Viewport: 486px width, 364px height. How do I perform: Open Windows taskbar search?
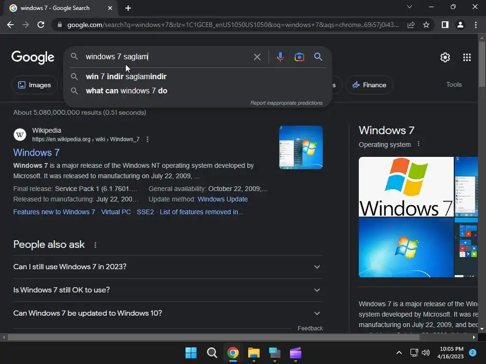(212, 353)
